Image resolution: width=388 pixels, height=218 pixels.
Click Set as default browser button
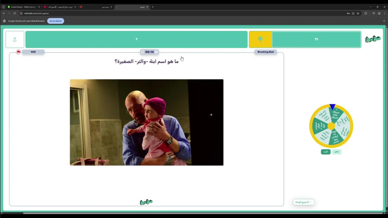(x=55, y=21)
